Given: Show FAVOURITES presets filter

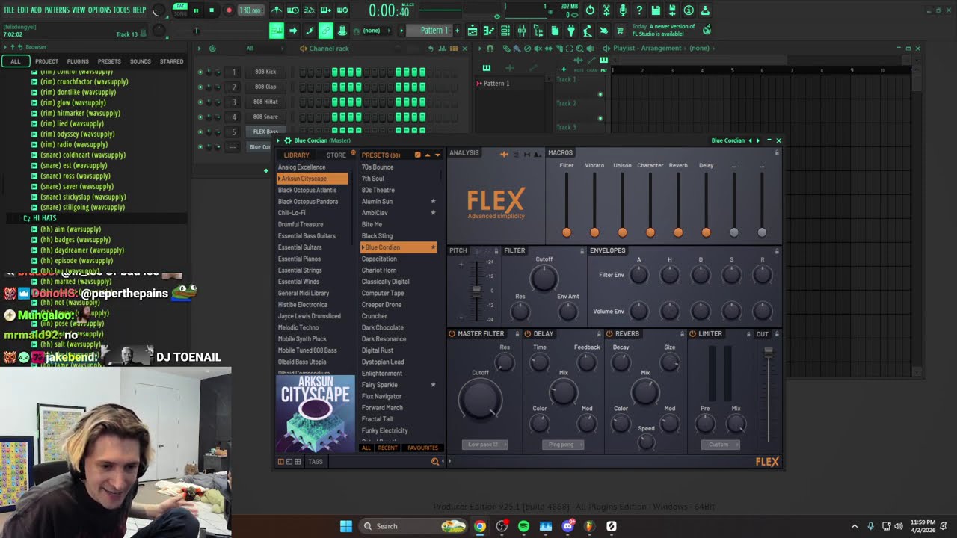Looking at the screenshot, I should (422, 448).
